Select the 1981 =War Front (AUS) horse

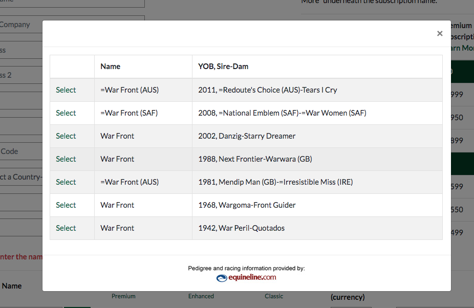coord(66,182)
